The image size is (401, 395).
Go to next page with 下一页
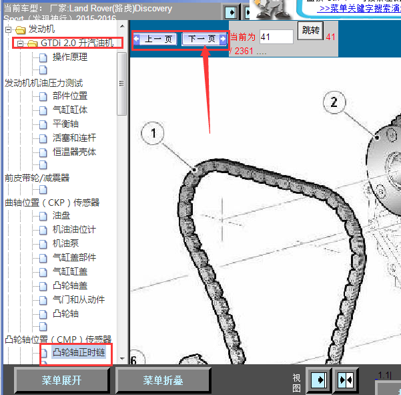pos(204,39)
